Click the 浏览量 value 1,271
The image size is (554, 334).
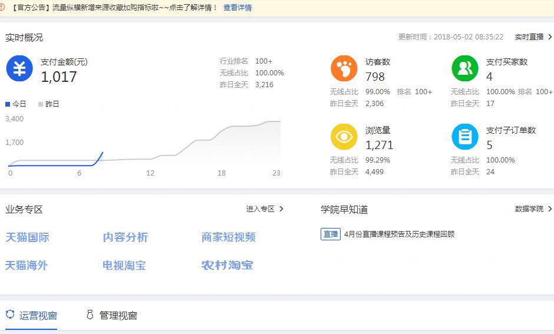(x=379, y=145)
